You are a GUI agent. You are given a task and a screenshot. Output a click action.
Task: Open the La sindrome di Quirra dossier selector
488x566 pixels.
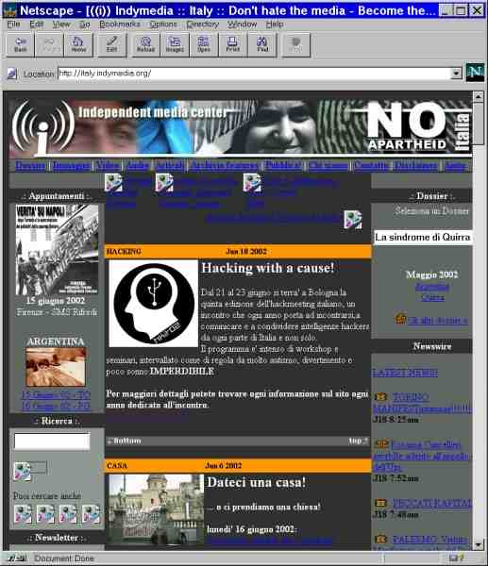(x=423, y=237)
